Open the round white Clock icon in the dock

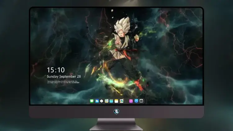pos(102,101)
